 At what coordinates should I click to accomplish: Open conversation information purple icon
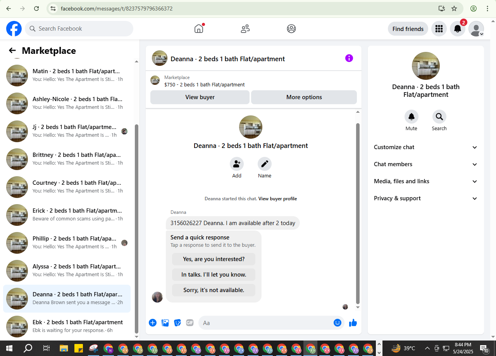point(349,58)
